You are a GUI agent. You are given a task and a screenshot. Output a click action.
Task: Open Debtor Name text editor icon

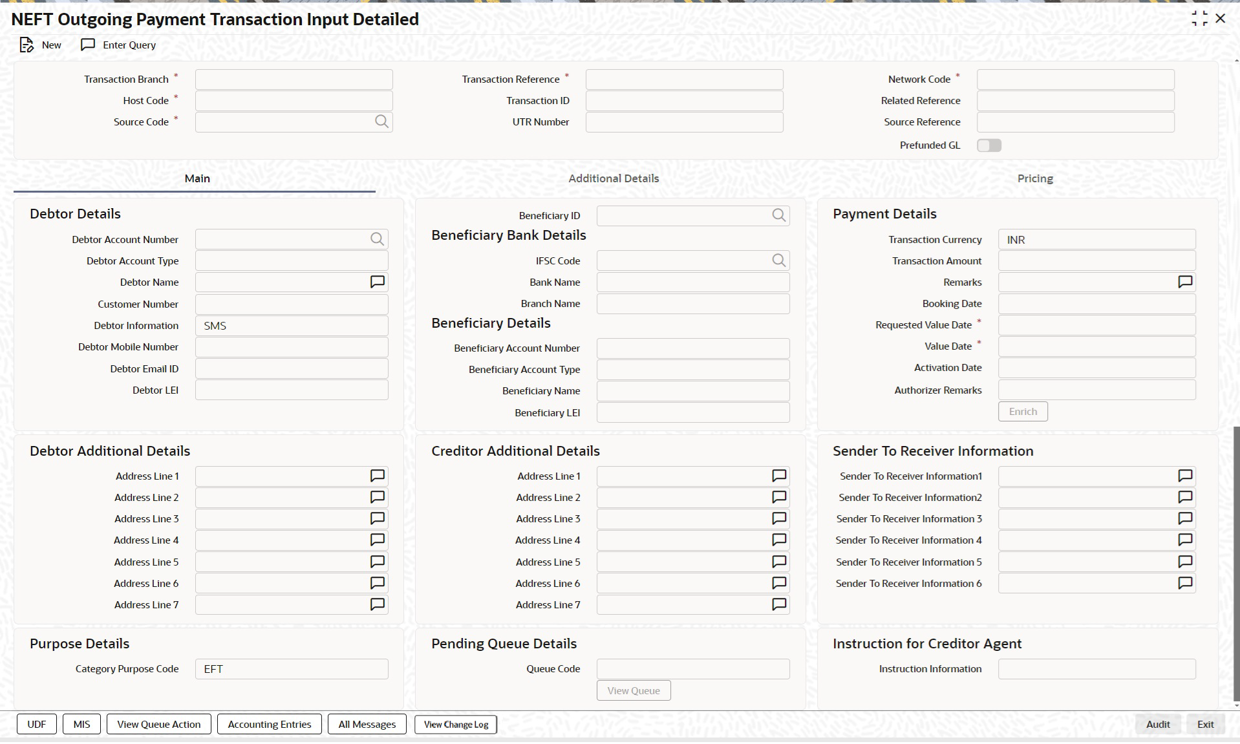coord(377,282)
